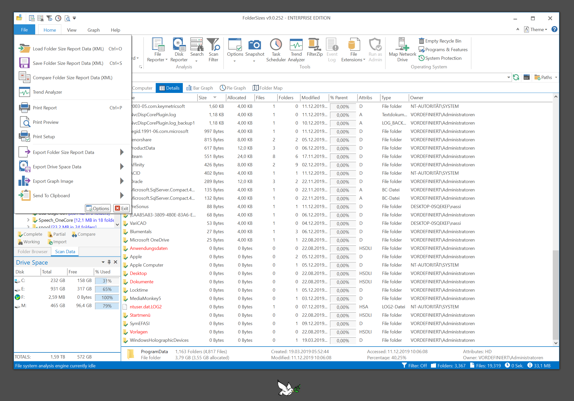Expand the Speech_OneCore tree node
The height and width of the screenshot is (401, 574).
[28, 220]
